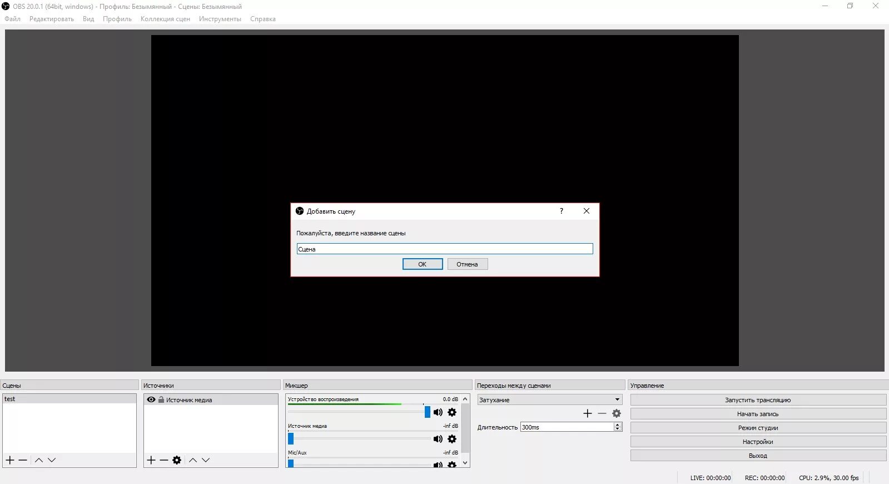Viewport: 889px width, 484px height.
Task: Open gear settings for Устройство воспроизведения
Action: click(452, 412)
